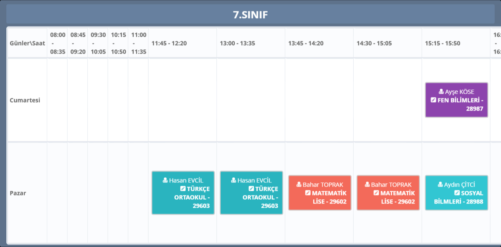501x247 pixels.
Task: Select the Cumartesi row label
Action: click(25, 100)
